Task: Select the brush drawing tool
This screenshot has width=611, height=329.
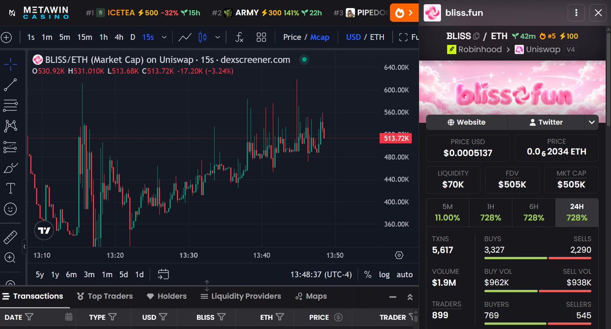Action: [11, 168]
